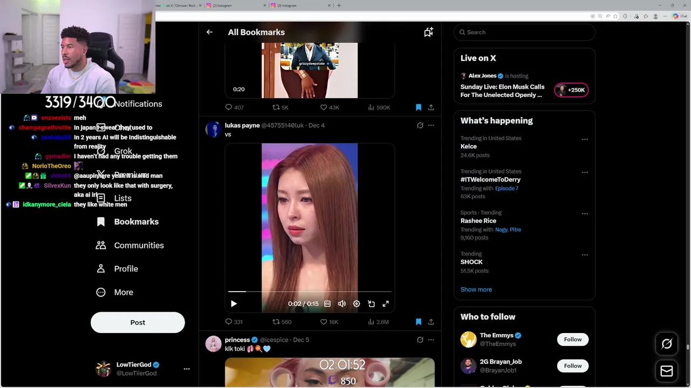
Task: Expand the More sidebar menu
Action: click(x=114, y=292)
